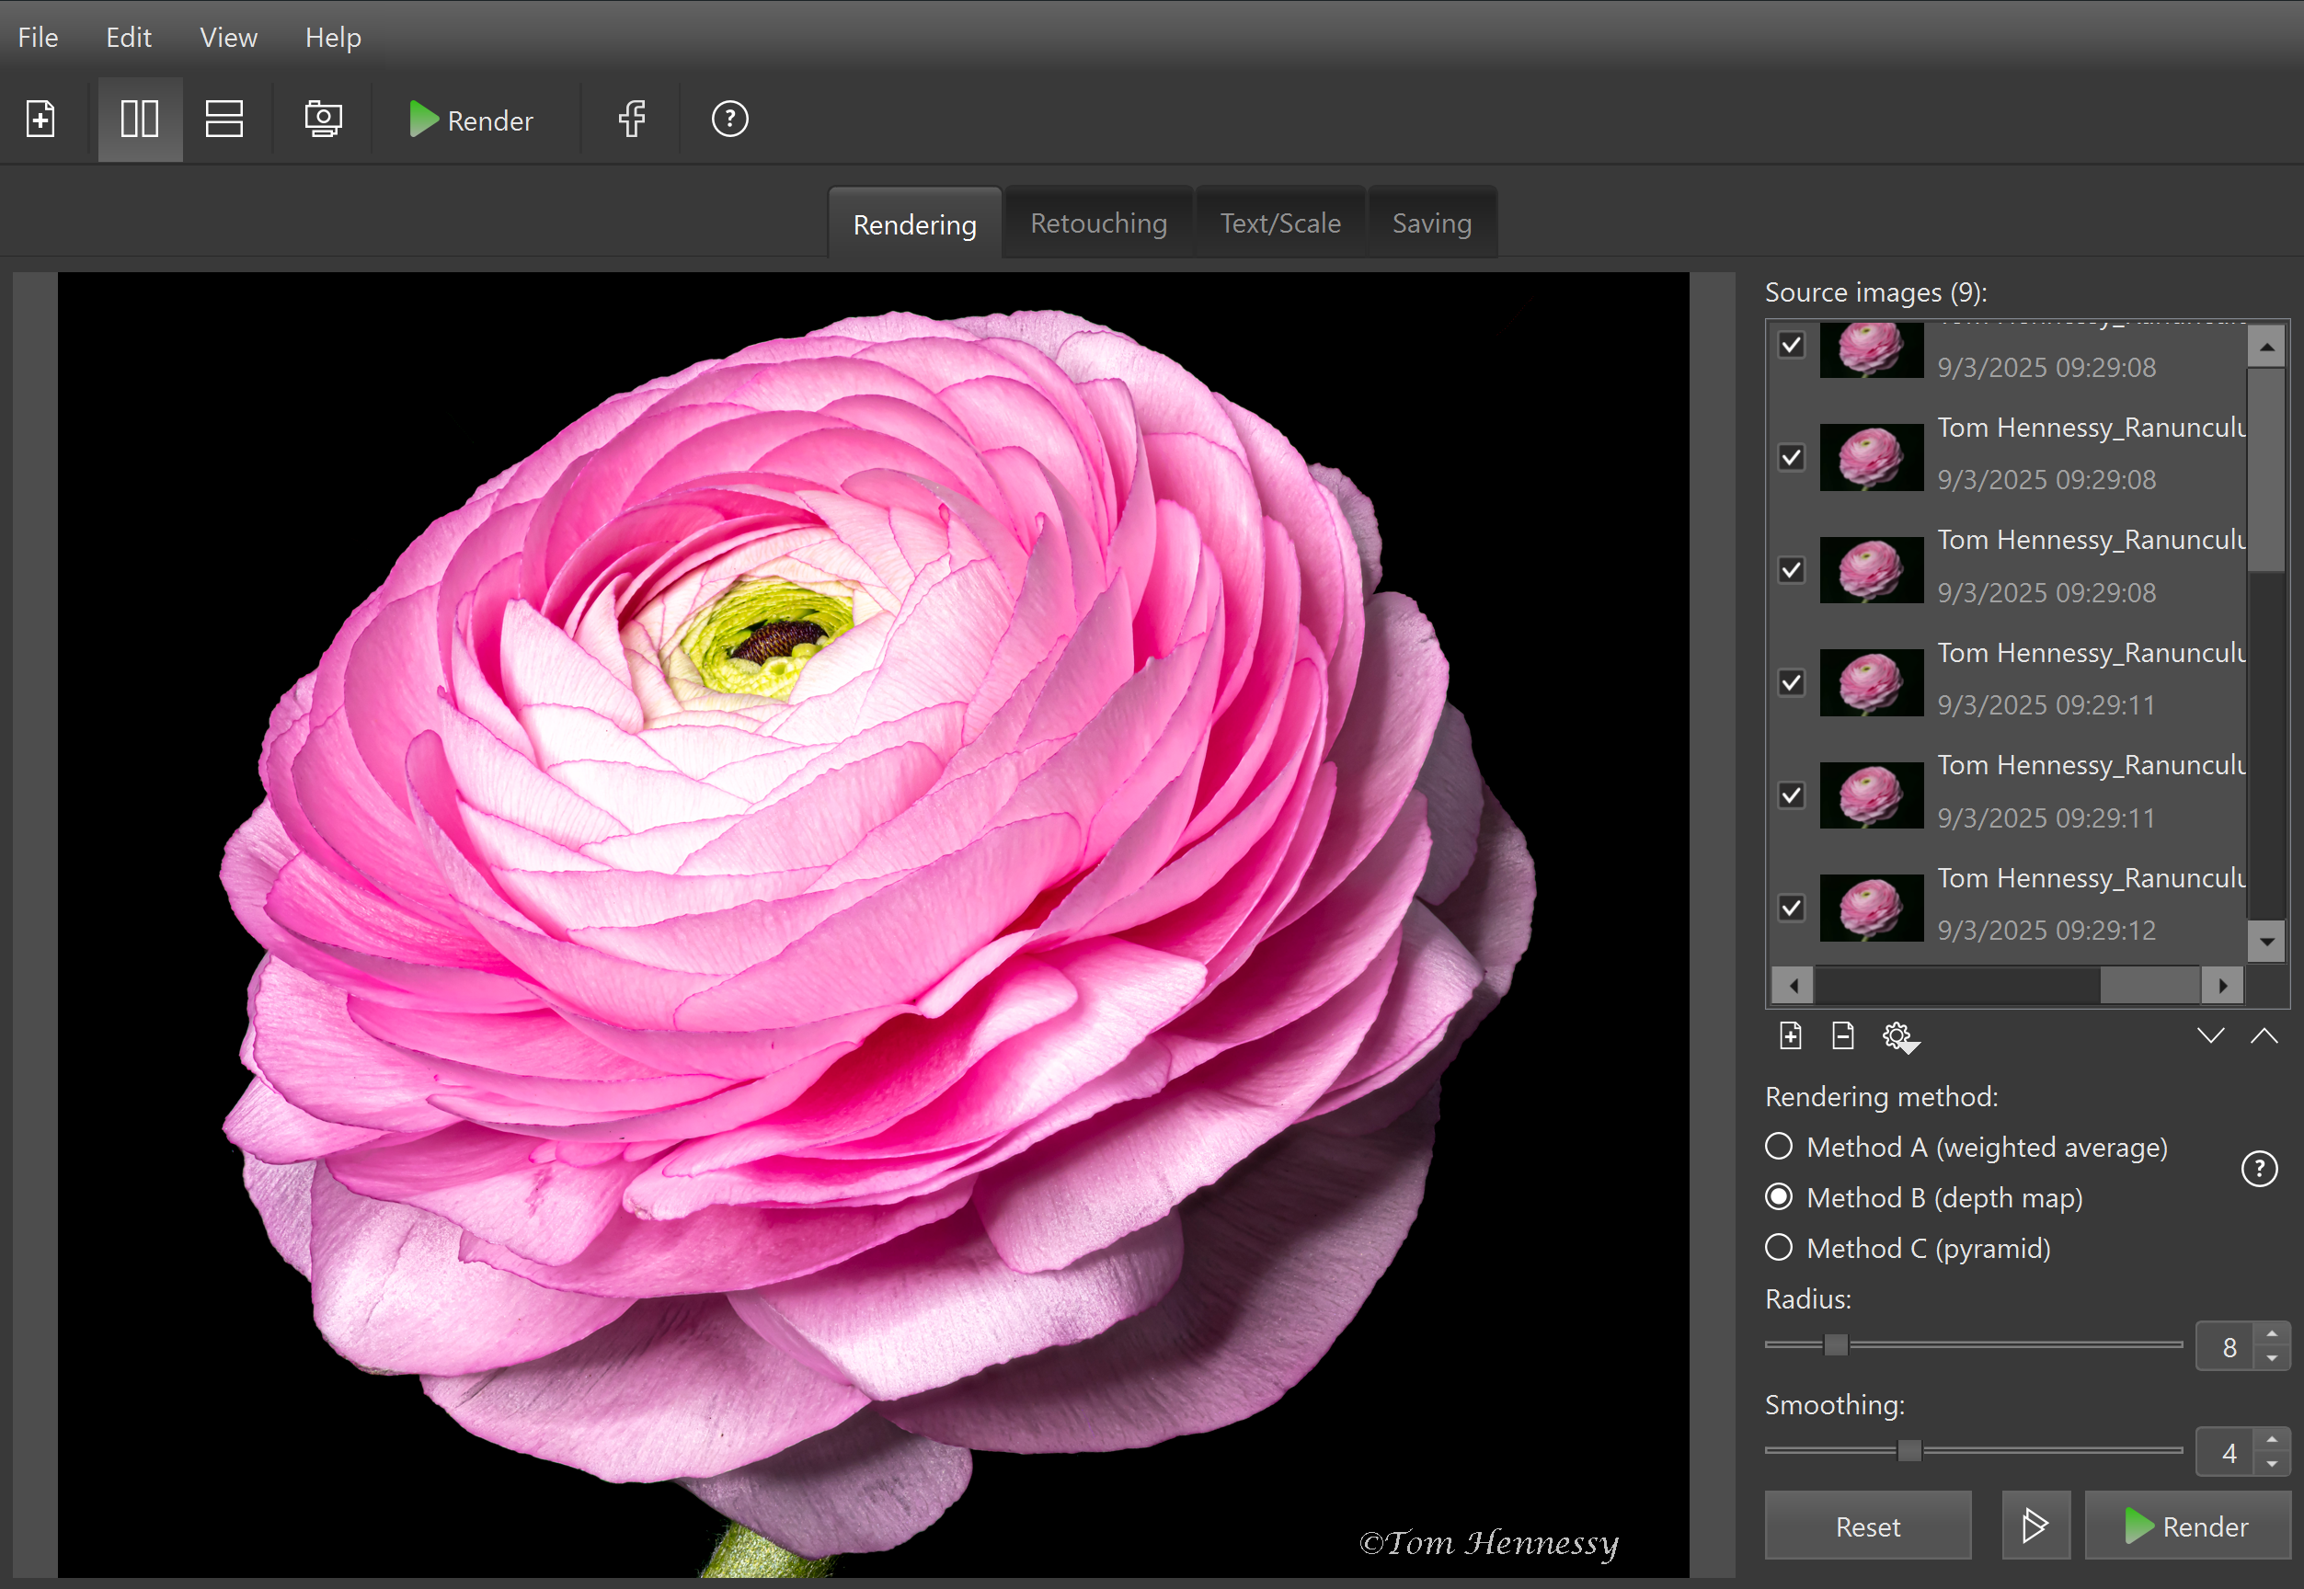
Task: Open the Retouching tab
Action: pyautogui.click(x=1098, y=223)
